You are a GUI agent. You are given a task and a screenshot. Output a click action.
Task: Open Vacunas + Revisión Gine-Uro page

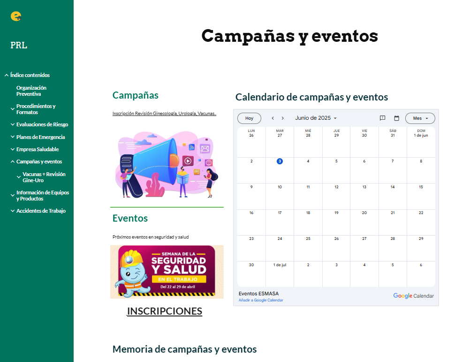(44, 177)
